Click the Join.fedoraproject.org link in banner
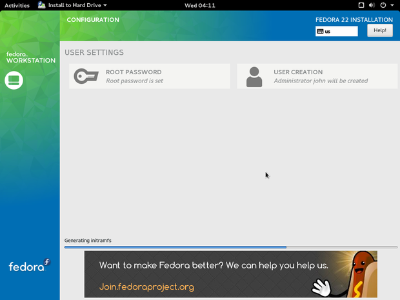This screenshot has height=300, width=400. pos(146,287)
